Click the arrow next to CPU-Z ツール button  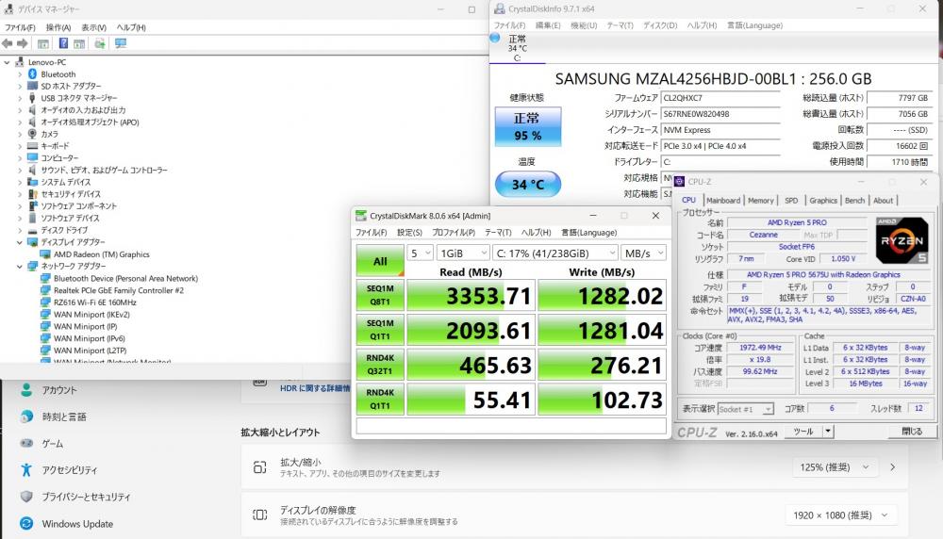[x=828, y=431]
